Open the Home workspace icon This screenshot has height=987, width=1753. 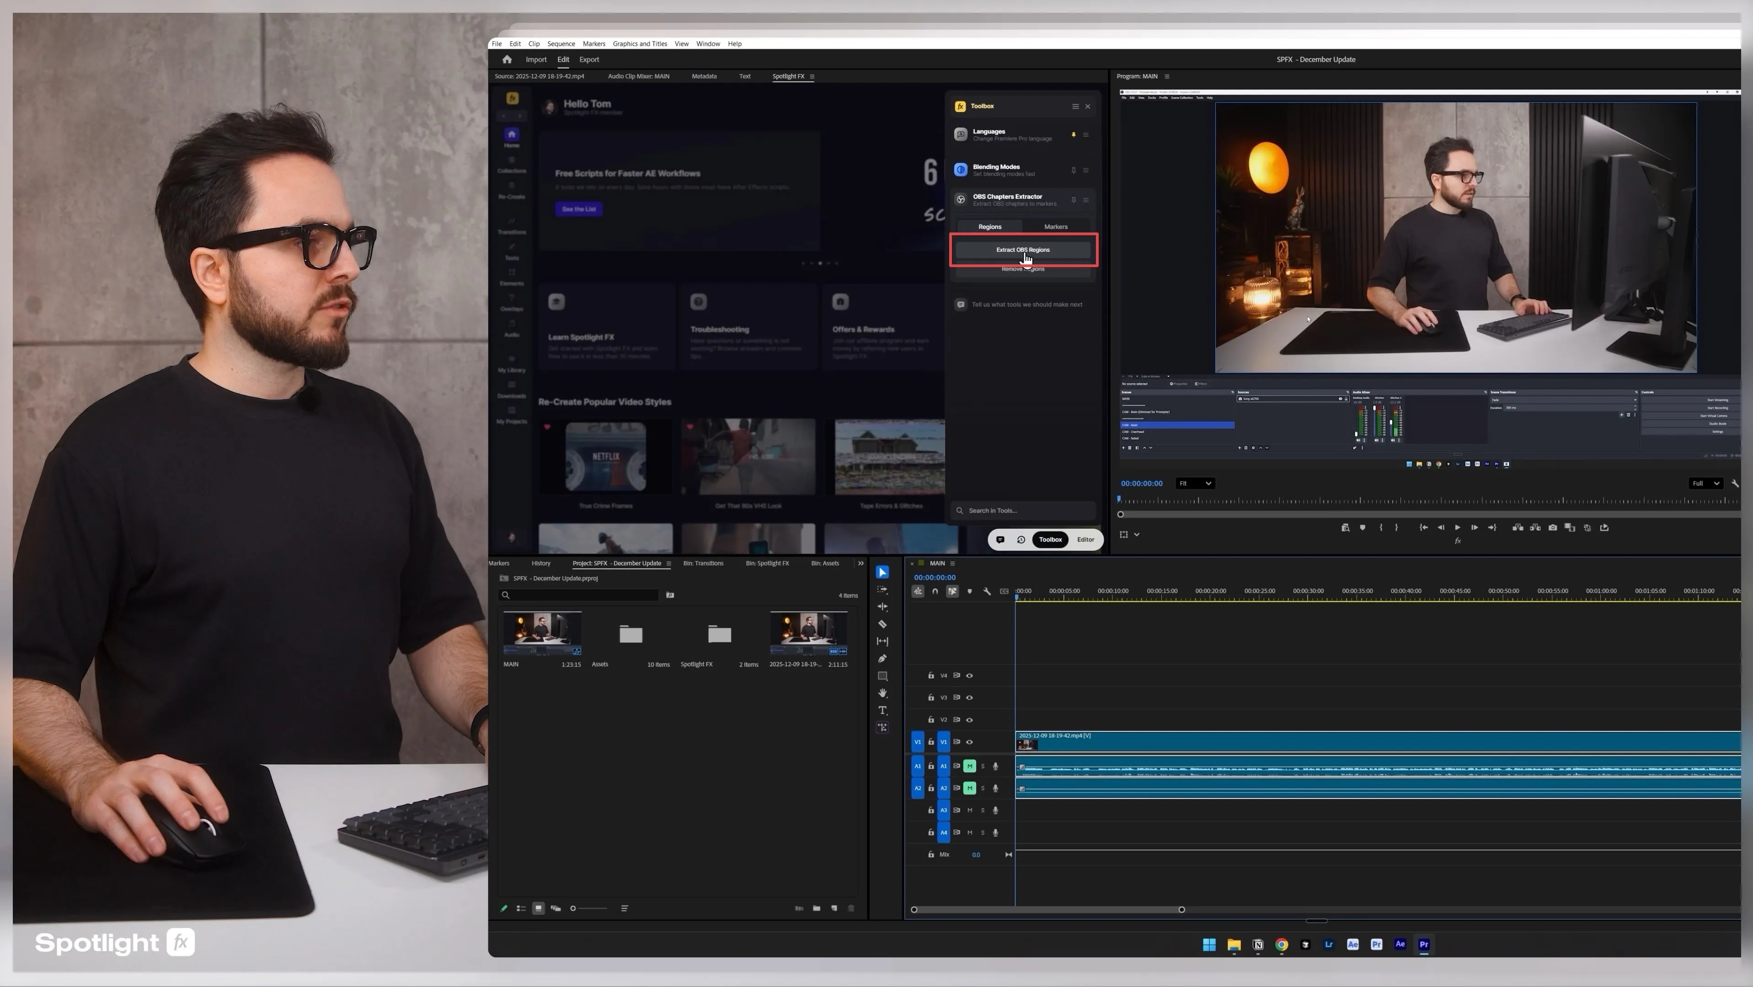point(506,59)
